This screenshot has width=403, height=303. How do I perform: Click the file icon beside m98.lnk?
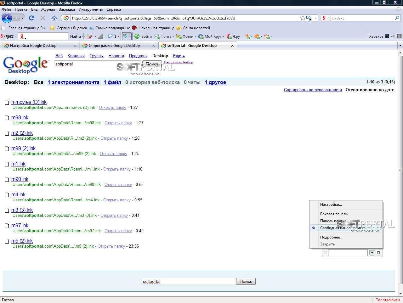7,118
